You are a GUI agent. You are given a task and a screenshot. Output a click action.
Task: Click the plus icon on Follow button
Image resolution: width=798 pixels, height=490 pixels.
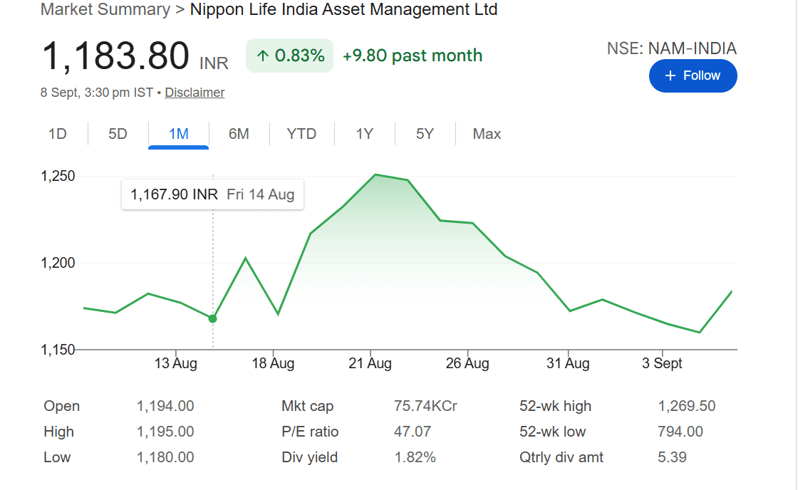pyautogui.click(x=670, y=75)
